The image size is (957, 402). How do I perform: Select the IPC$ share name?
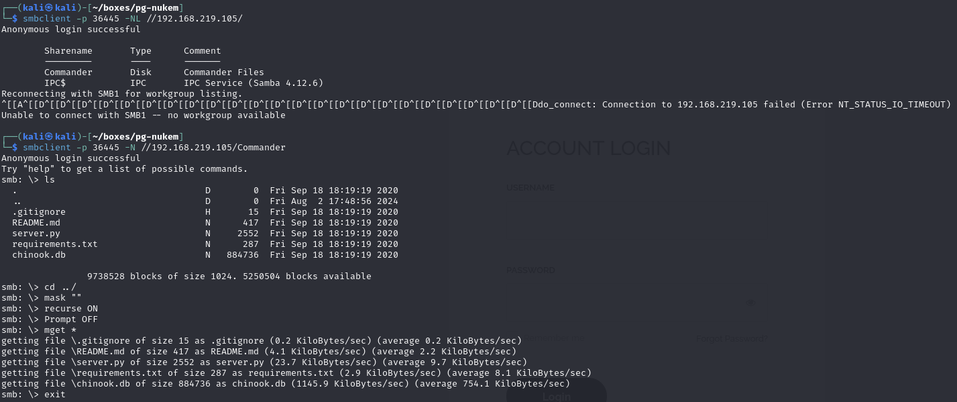coord(55,83)
